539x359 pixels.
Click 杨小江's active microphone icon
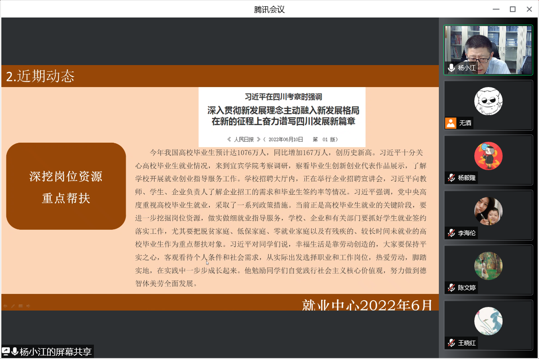pyautogui.click(x=451, y=68)
